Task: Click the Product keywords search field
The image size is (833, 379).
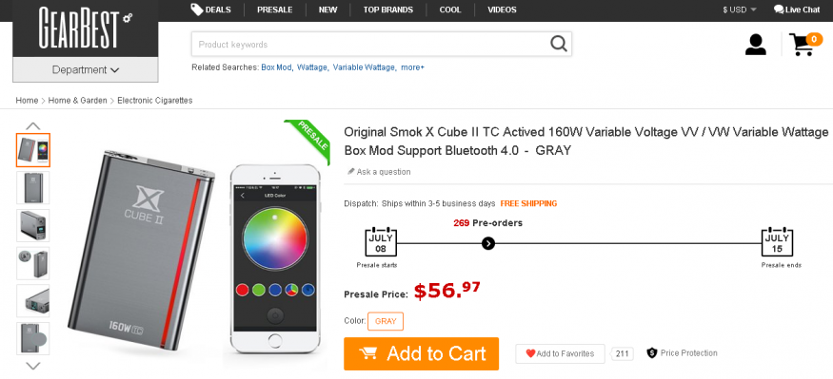Action: [371, 44]
